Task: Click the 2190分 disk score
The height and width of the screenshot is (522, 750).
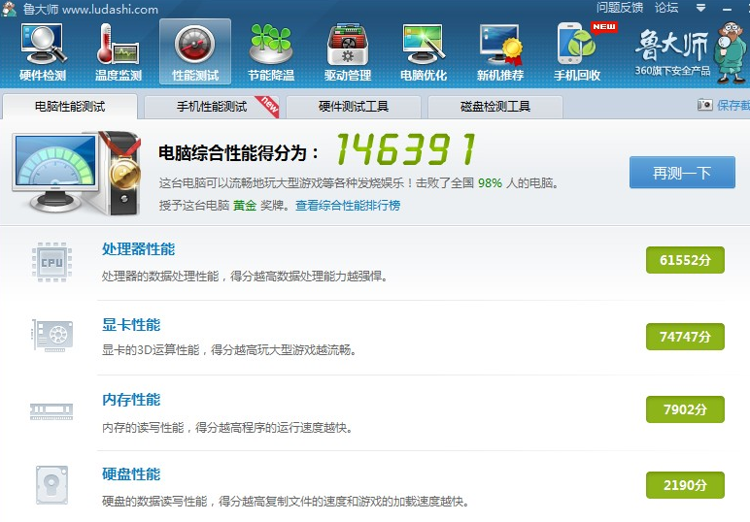Action: pos(685,485)
